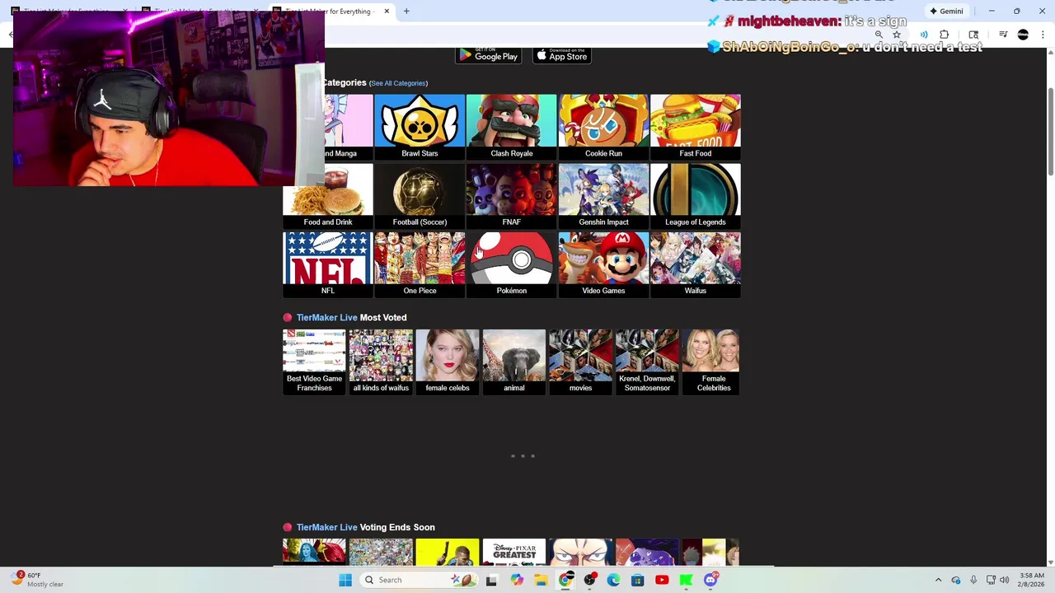Open Best Video Game Franchises tier list

[x=314, y=362]
